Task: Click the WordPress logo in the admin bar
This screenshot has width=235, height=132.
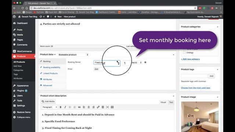Action: pos(14,16)
